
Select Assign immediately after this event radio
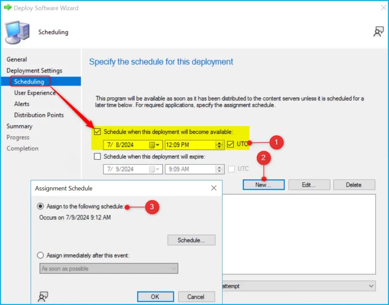(x=40, y=255)
